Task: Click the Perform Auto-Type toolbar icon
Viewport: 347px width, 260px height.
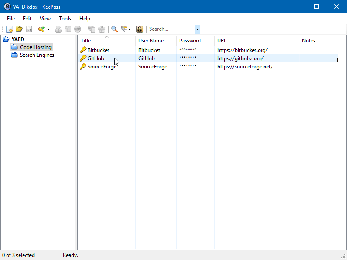Action: [102, 29]
